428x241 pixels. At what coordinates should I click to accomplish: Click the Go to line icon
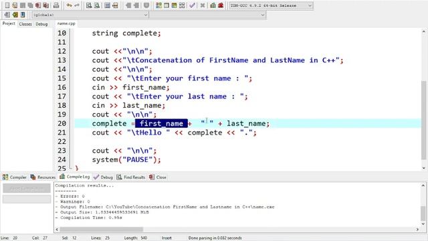coord(115,5)
